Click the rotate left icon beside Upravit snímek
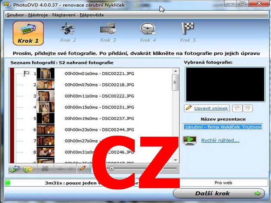 click(237, 108)
